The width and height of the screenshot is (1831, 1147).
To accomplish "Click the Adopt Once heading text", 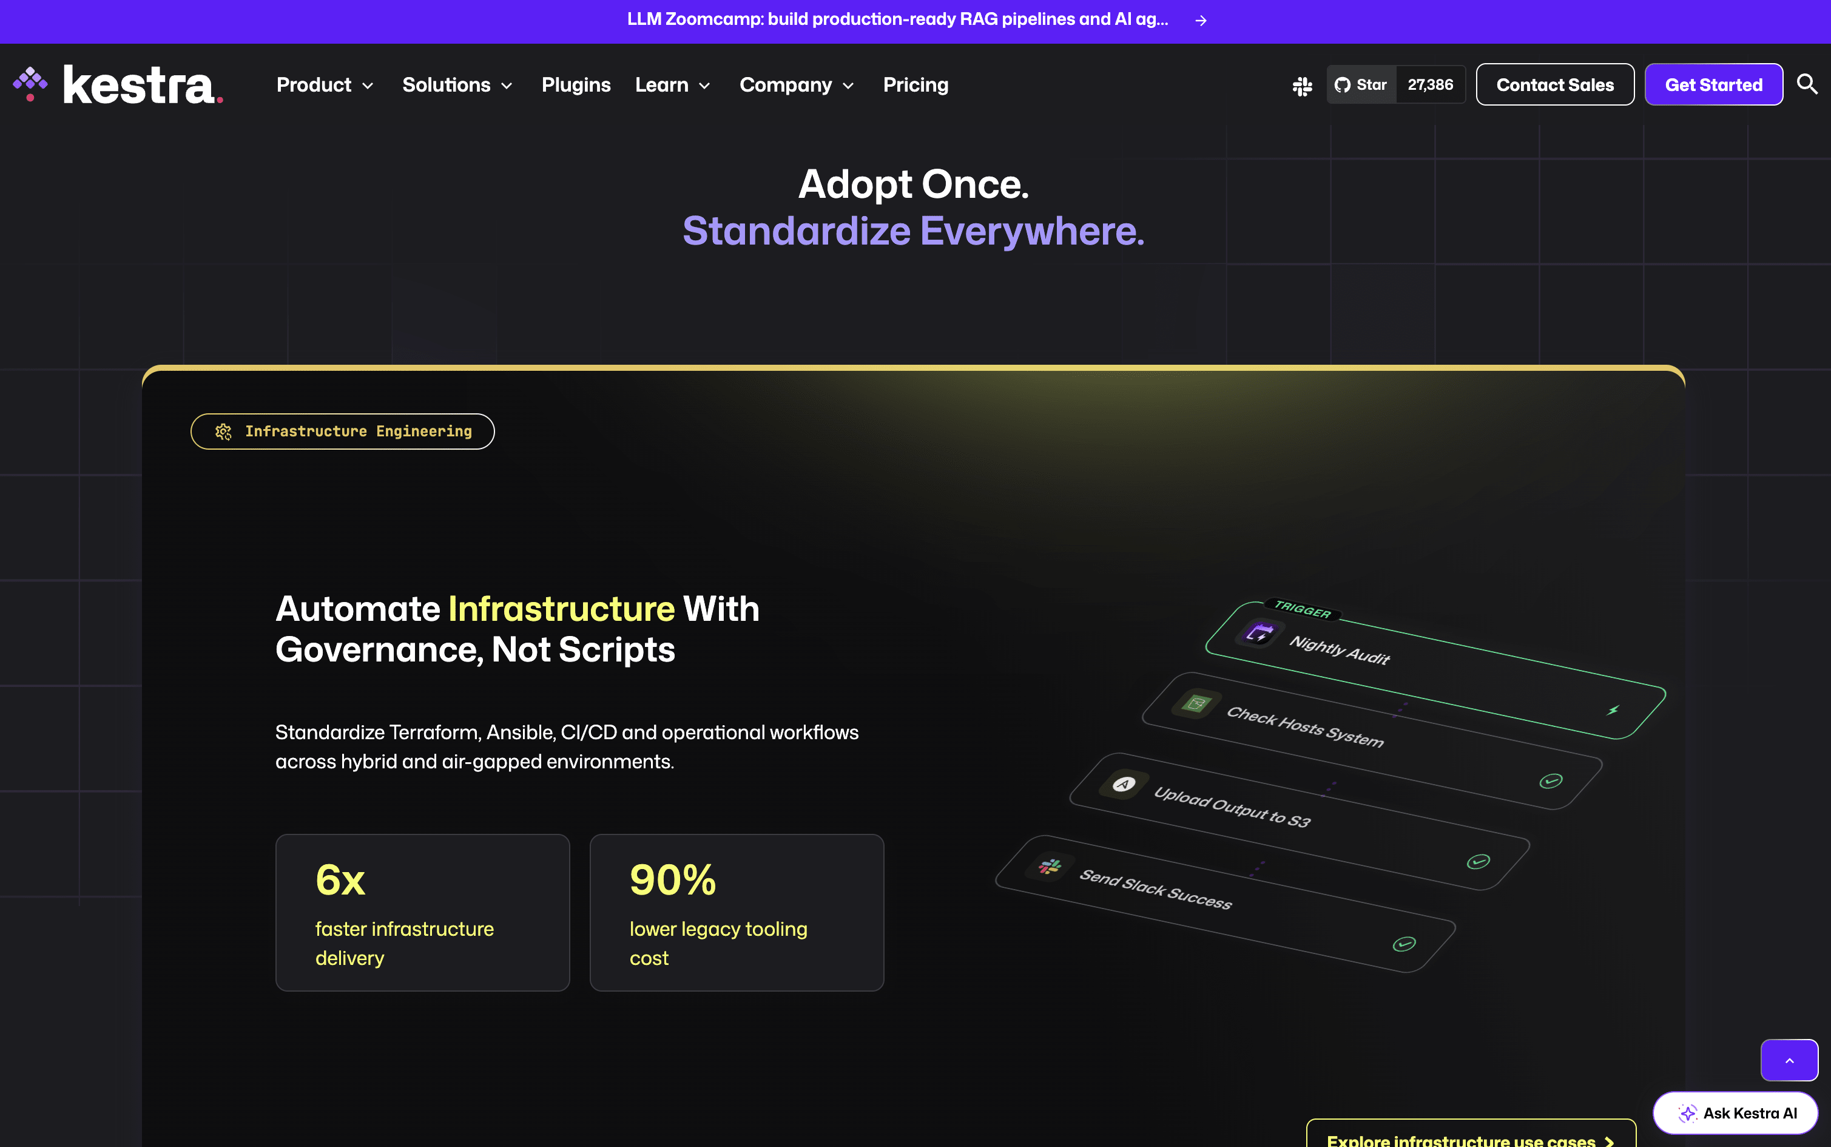I will tap(914, 184).
